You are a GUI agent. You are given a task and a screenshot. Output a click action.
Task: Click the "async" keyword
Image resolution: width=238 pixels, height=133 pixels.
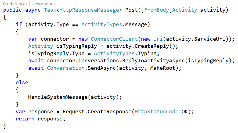33,10
